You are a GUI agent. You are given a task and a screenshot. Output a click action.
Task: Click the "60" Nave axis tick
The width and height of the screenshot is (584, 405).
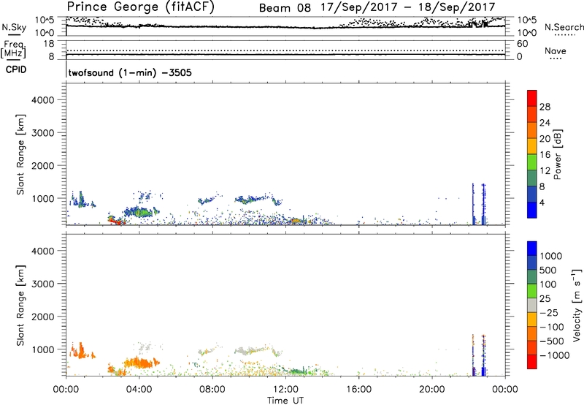pos(522,44)
